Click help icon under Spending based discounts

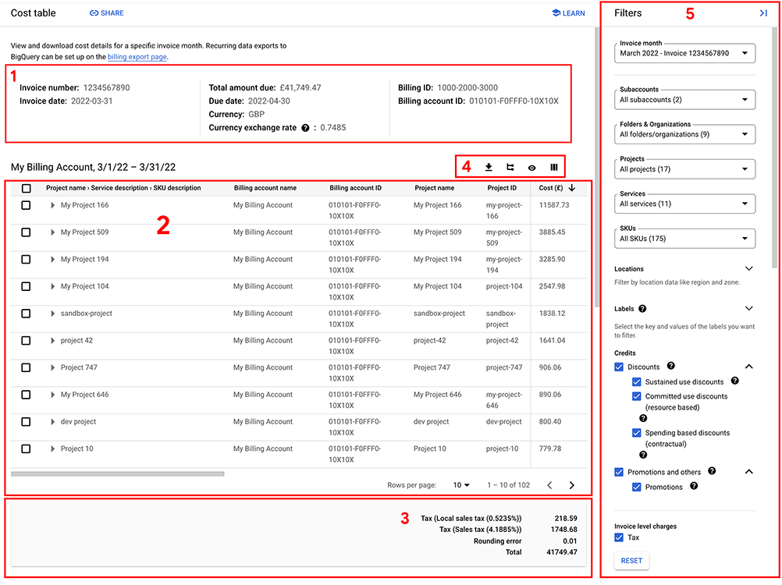[x=643, y=455]
